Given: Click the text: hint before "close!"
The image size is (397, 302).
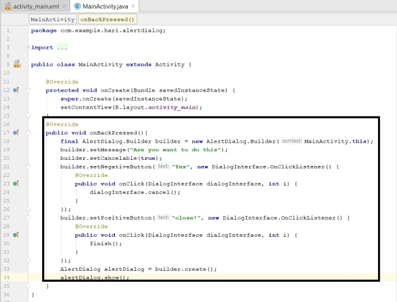Looking at the screenshot, I should coord(163,218).
